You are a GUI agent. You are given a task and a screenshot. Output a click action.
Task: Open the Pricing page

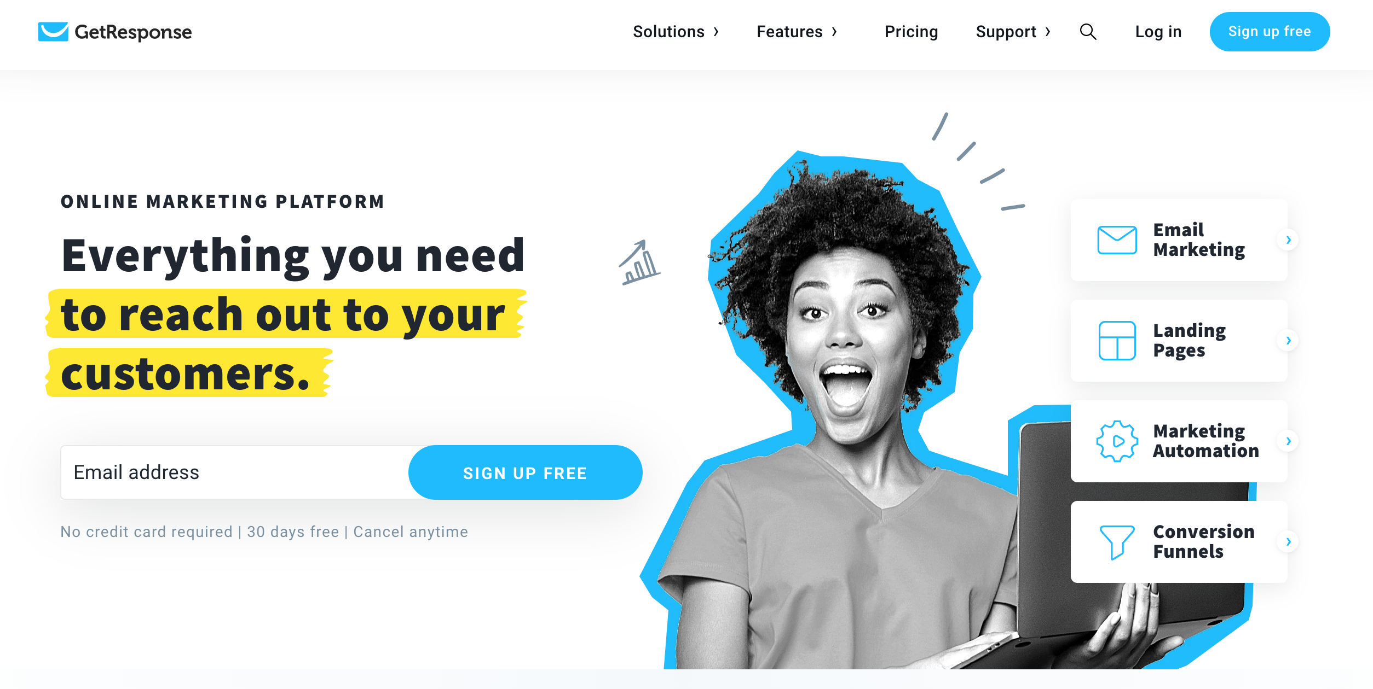pos(911,32)
